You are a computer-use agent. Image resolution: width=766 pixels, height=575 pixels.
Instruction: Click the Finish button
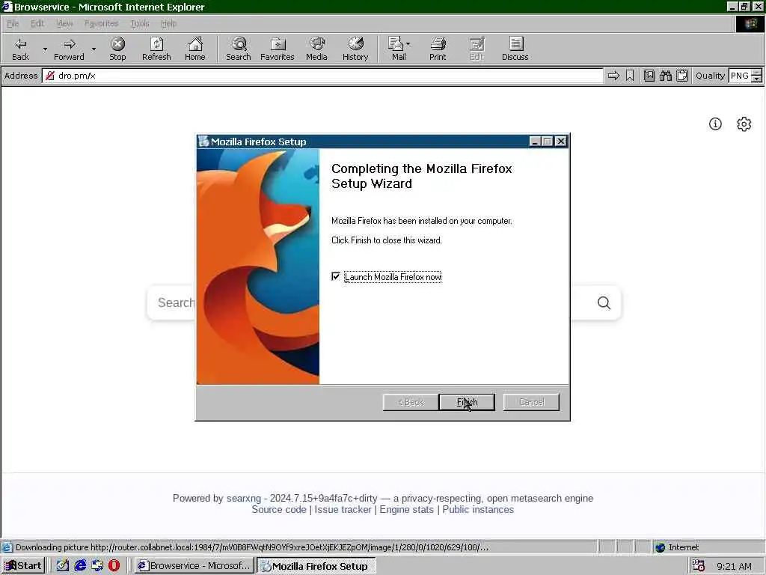coord(467,402)
